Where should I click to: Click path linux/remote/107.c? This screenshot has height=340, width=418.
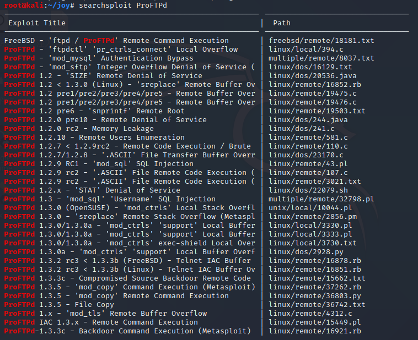pos(308,172)
